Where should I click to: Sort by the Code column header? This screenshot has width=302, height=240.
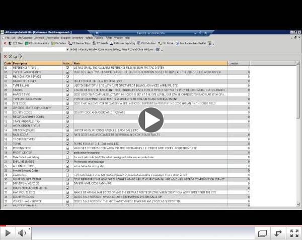8,63
